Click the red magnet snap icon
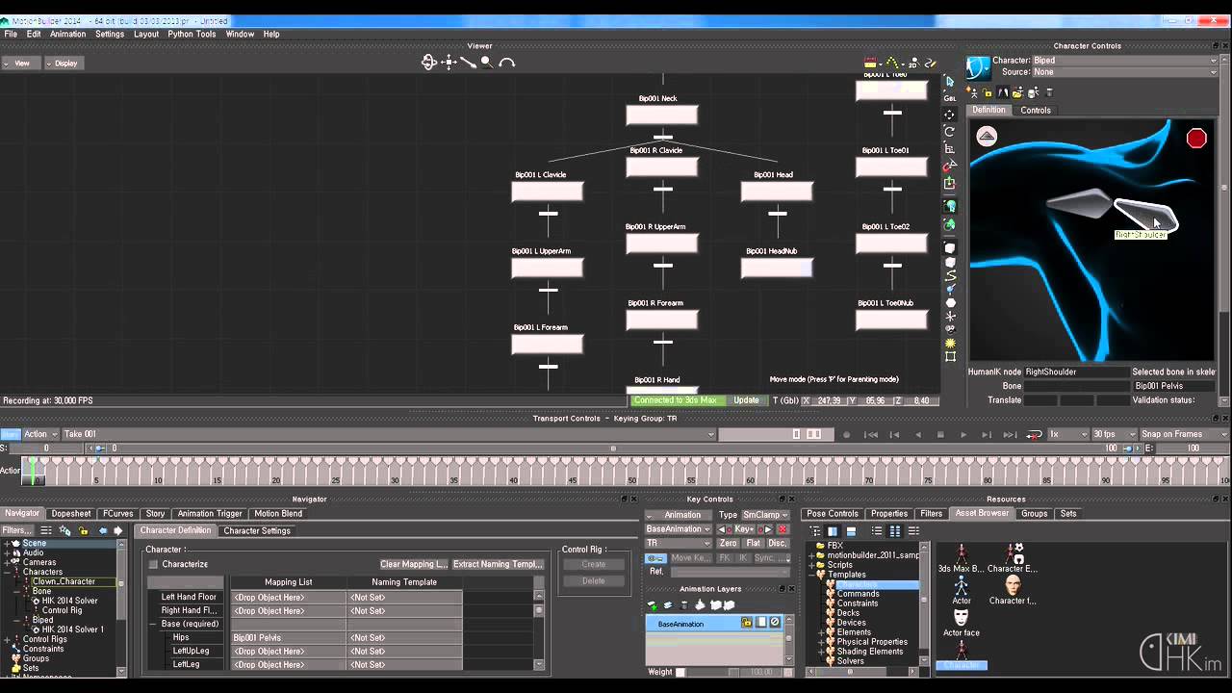 coord(950,166)
